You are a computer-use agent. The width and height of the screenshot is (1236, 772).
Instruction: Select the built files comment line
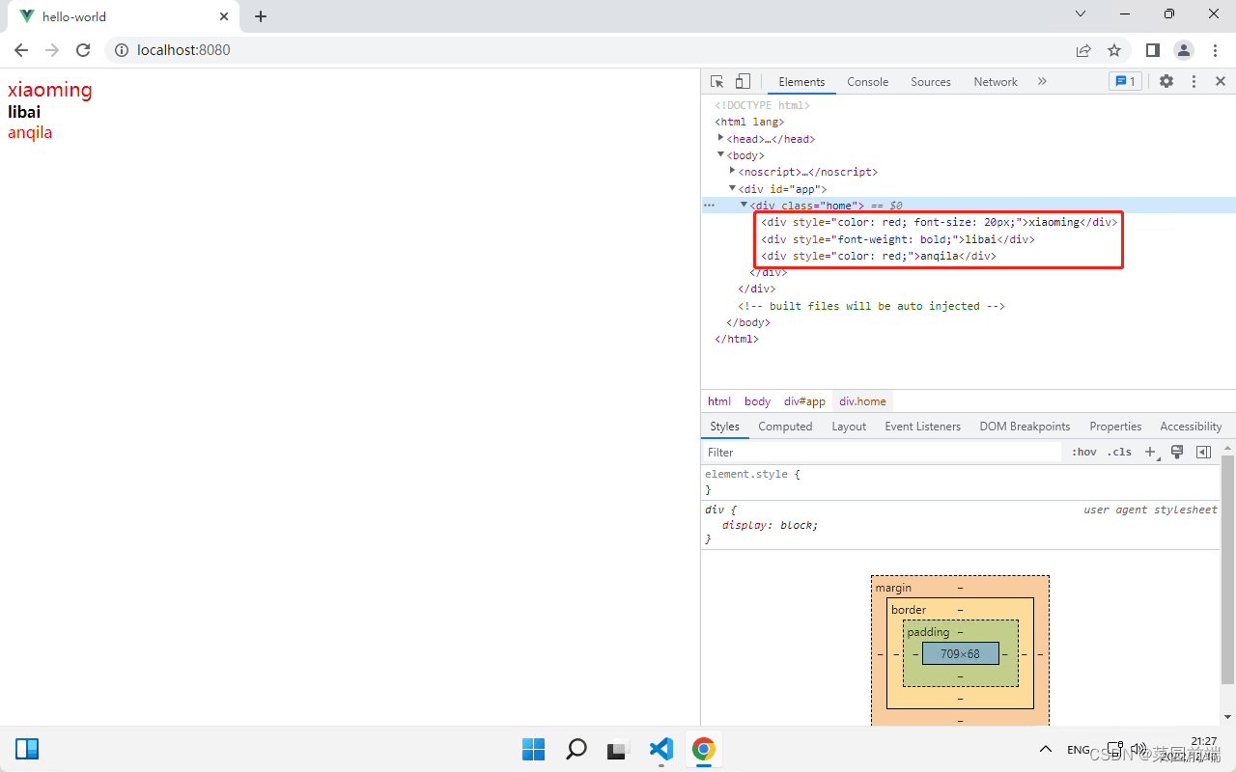(x=871, y=306)
